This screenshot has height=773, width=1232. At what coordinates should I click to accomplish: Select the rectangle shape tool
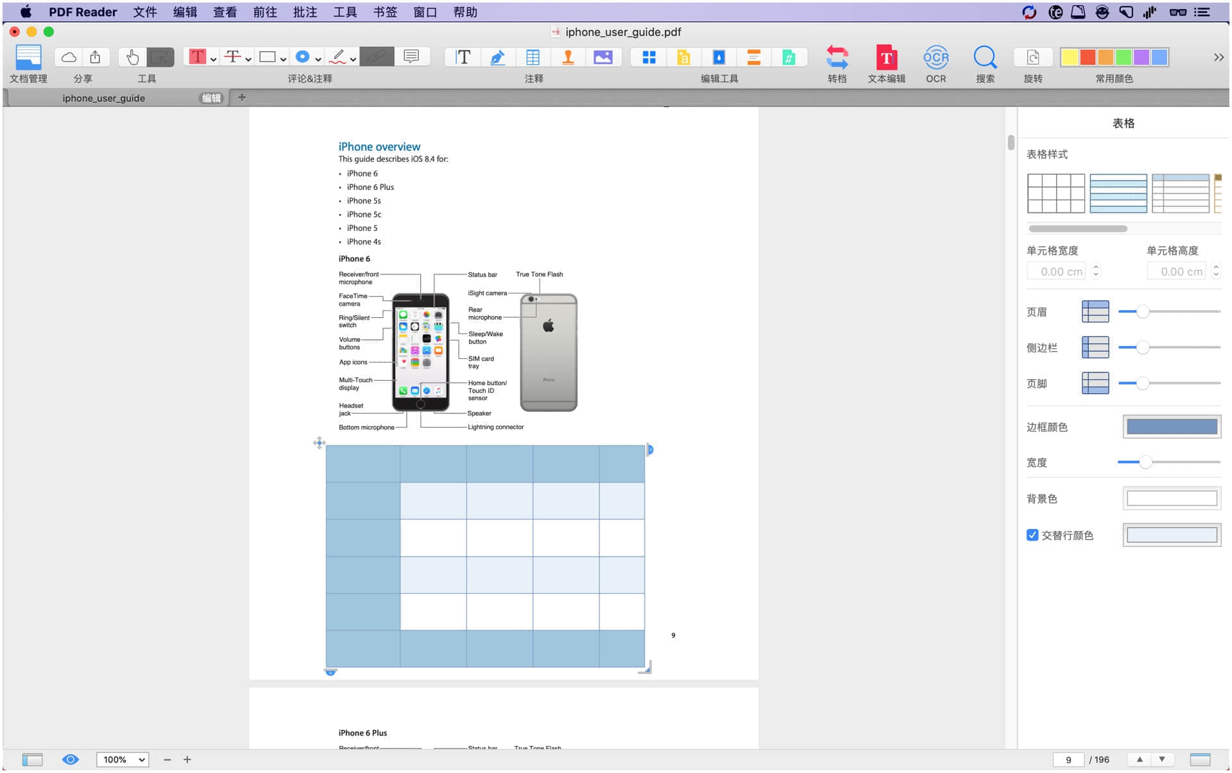[267, 57]
